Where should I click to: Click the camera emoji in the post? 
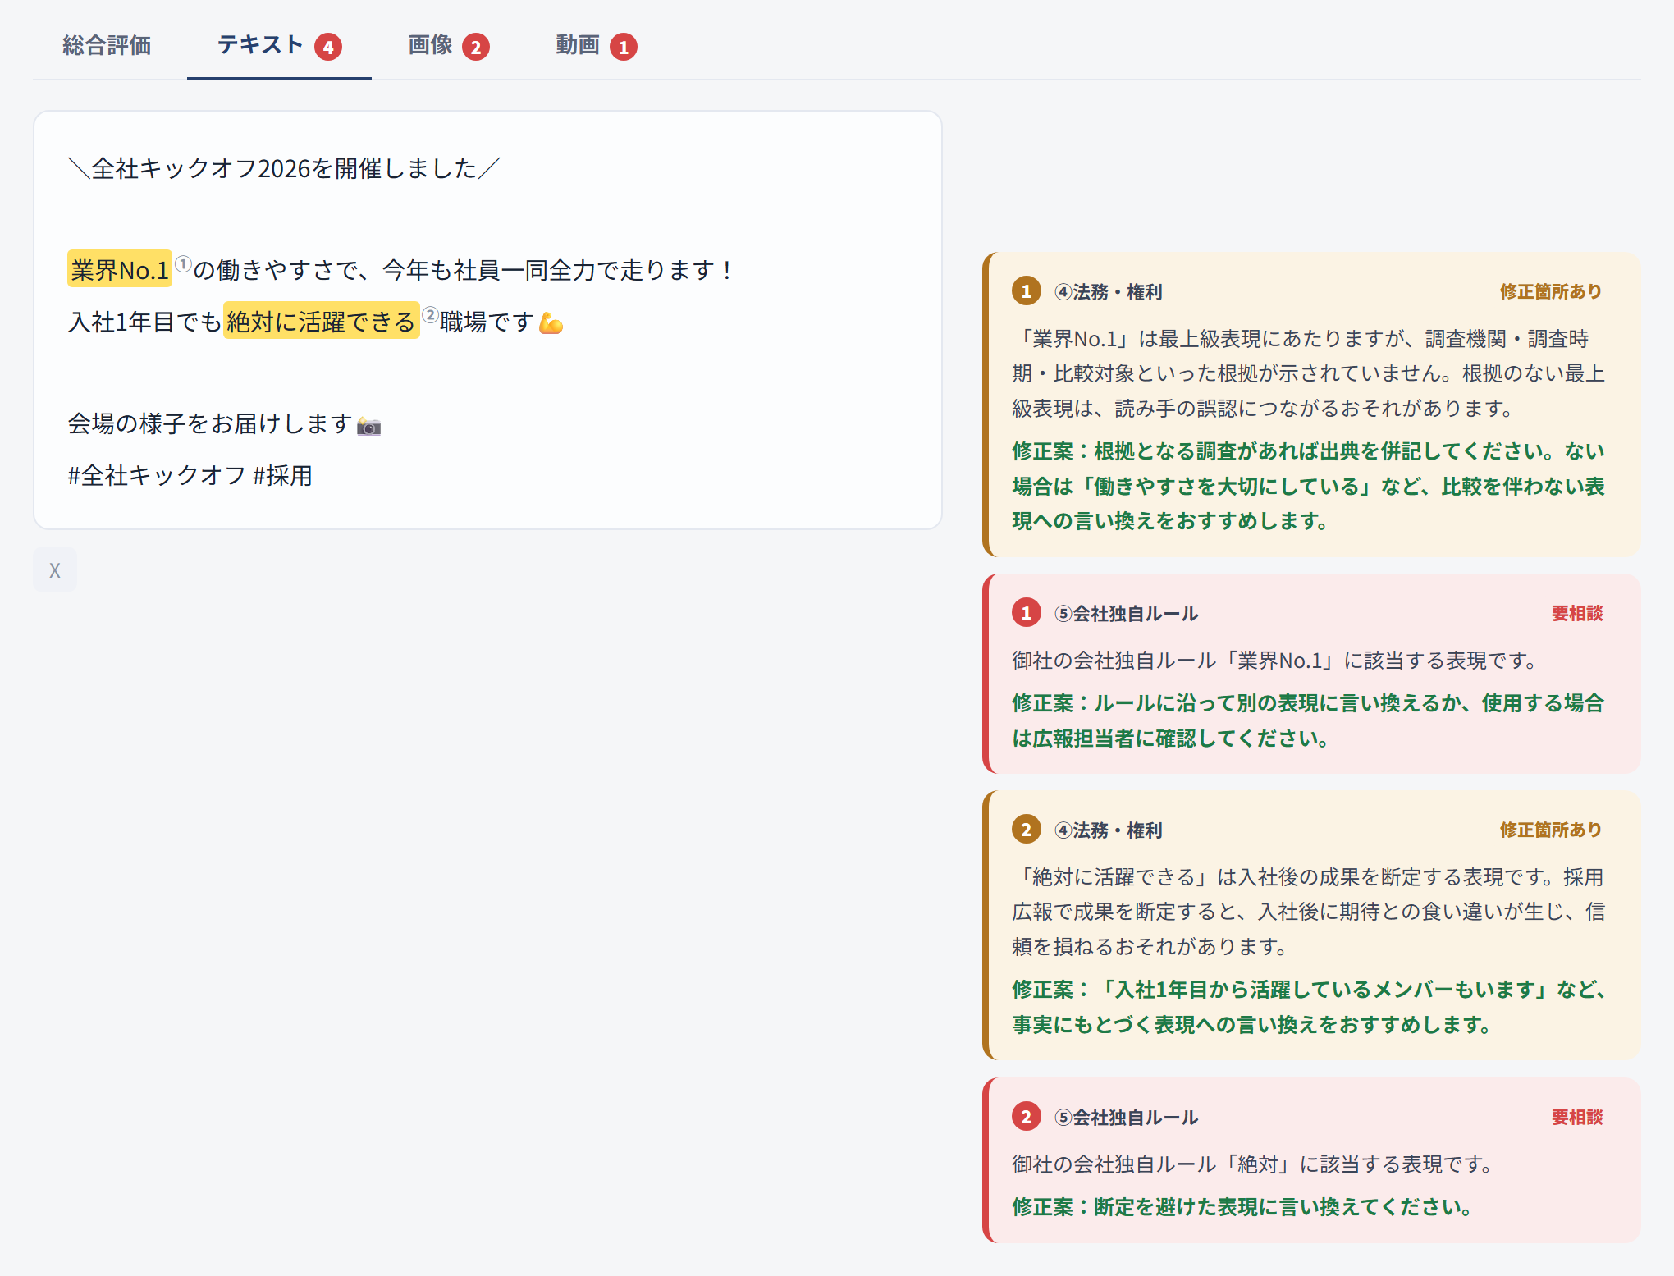pos(369,426)
